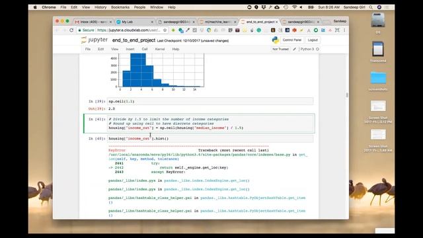The height and width of the screenshot is (238, 423).
Task: Select the OS hard drive icon on the desktop
Action: pos(378,20)
